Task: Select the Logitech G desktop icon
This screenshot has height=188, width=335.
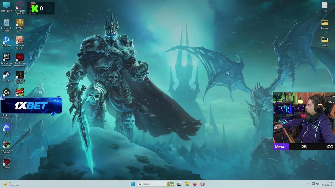Action: (7, 92)
